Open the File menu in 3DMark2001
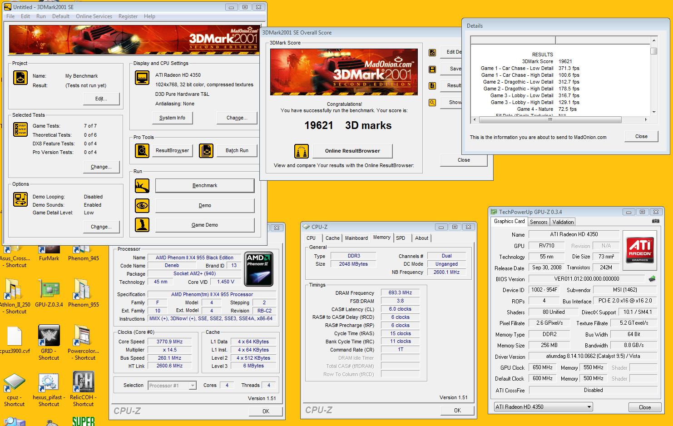 click(x=10, y=16)
